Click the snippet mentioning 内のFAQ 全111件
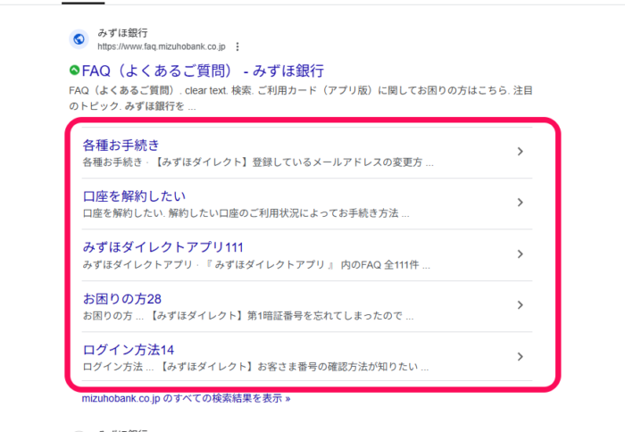The height and width of the screenshot is (432, 625). (x=256, y=264)
